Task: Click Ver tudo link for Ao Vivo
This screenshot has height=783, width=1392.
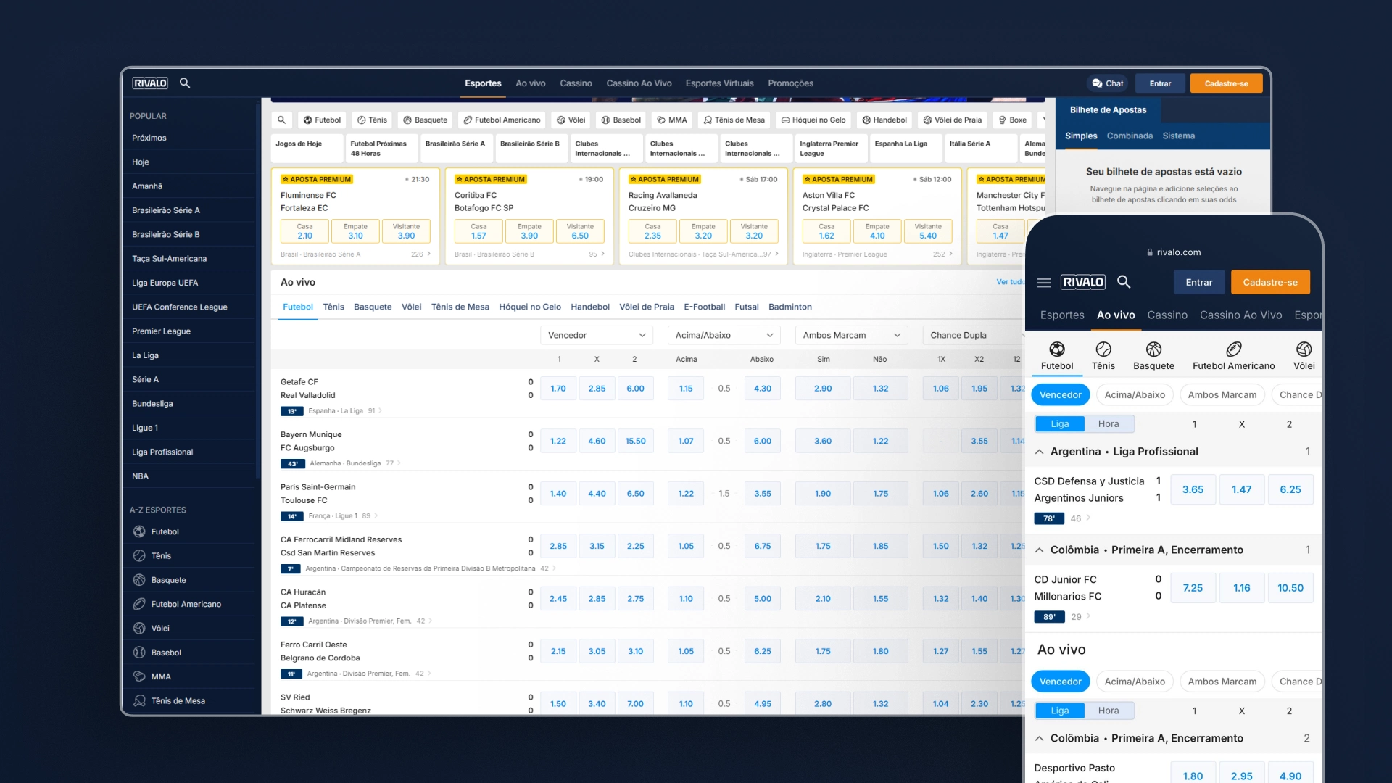Action: tap(1008, 281)
